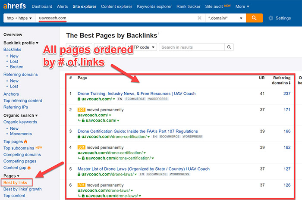Open the More menu dropdown
Screen dimensions: 302x200
[242, 6]
